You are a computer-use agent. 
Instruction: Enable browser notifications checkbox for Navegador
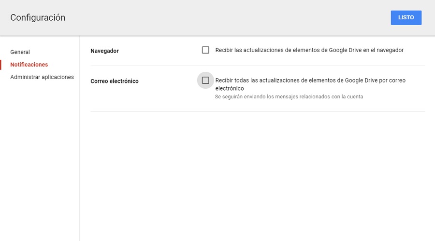pyautogui.click(x=205, y=50)
